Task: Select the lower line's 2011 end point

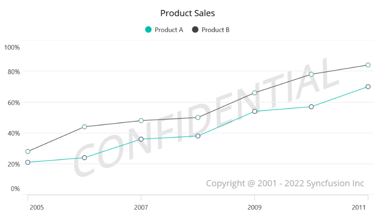Action: pyautogui.click(x=368, y=86)
